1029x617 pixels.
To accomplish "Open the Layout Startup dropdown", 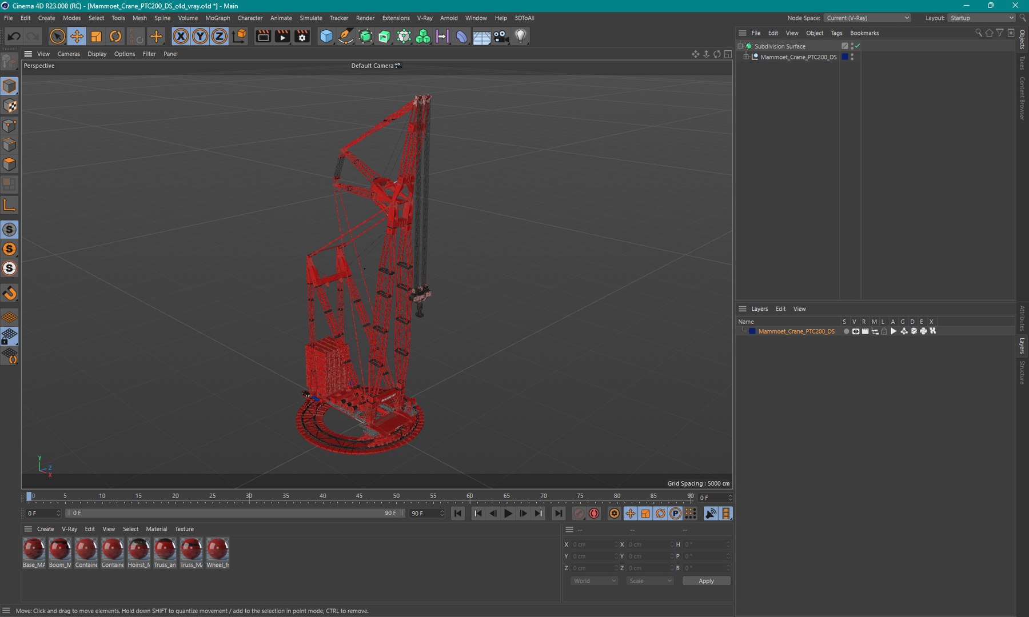I will point(981,18).
